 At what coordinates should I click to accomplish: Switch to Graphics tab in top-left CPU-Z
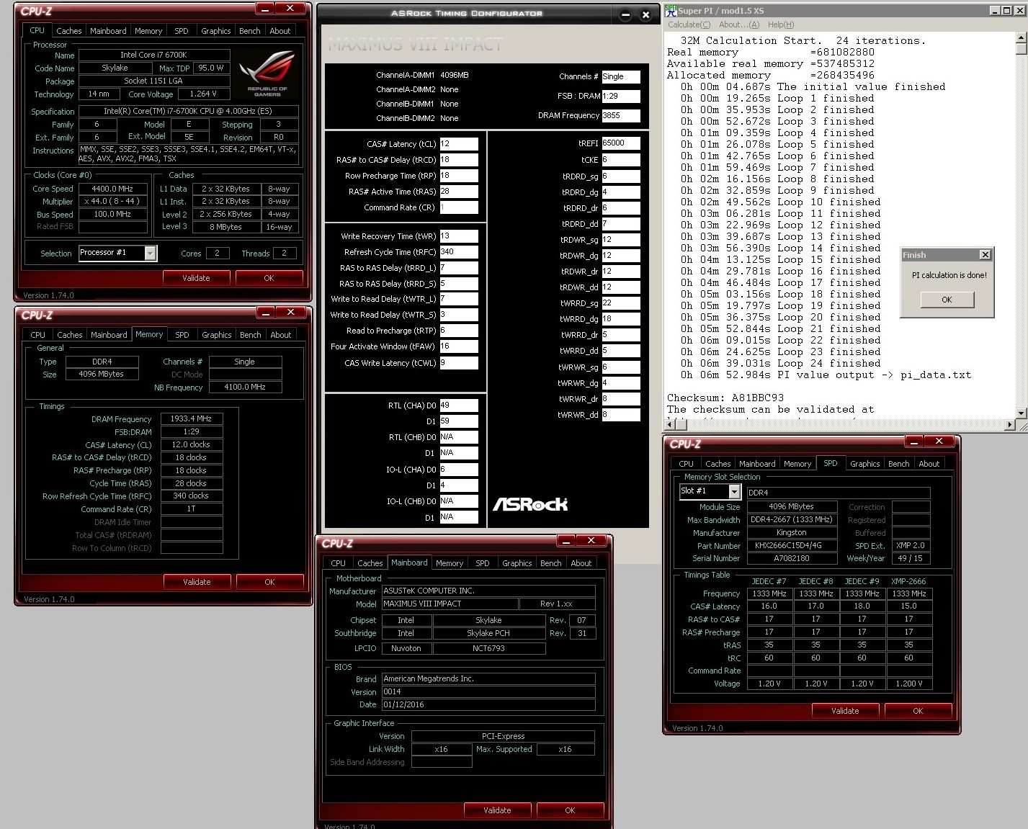pyautogui.click(x=216, y=31)
